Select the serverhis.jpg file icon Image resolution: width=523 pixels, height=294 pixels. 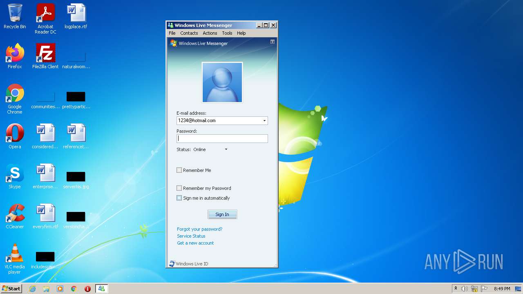(x=76, y=180)
